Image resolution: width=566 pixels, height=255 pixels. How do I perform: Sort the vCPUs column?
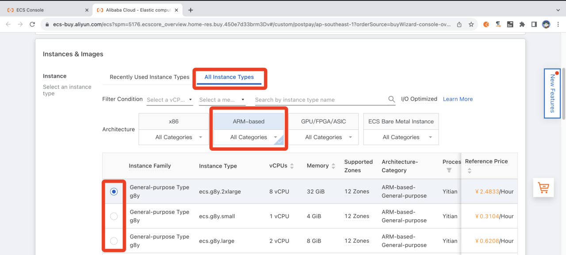(x=292, y=166)
